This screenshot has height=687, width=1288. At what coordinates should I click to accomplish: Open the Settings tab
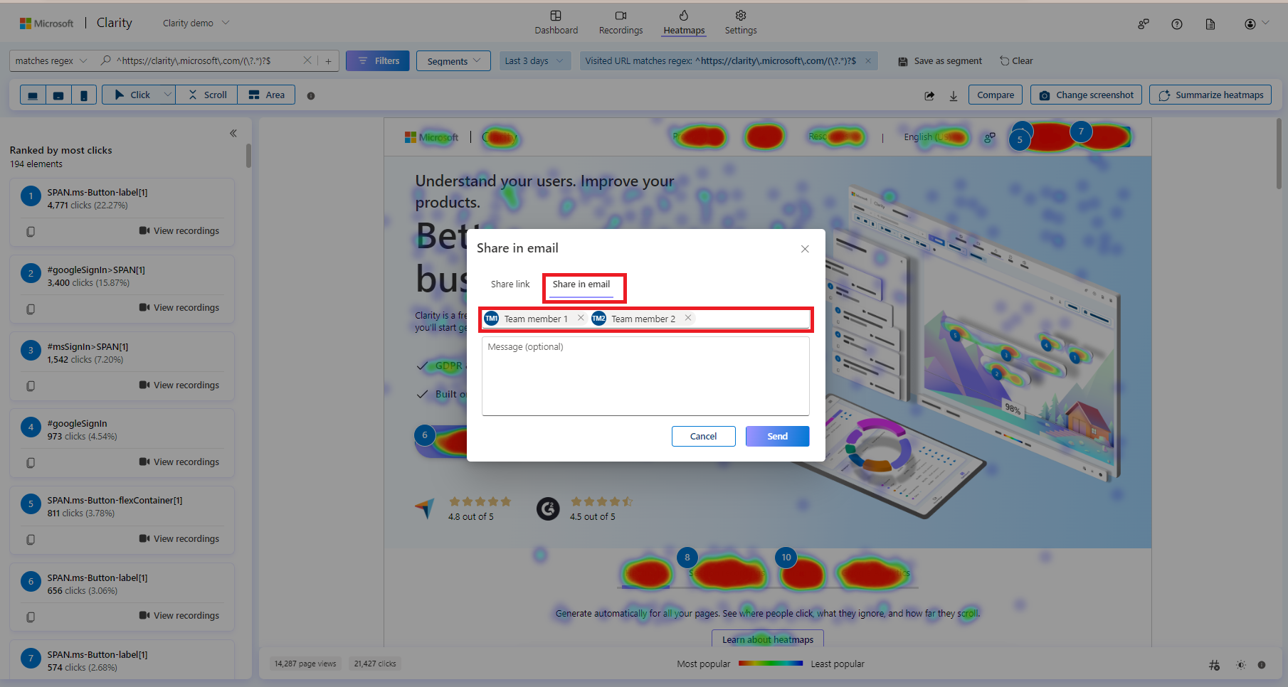(741, 23)
